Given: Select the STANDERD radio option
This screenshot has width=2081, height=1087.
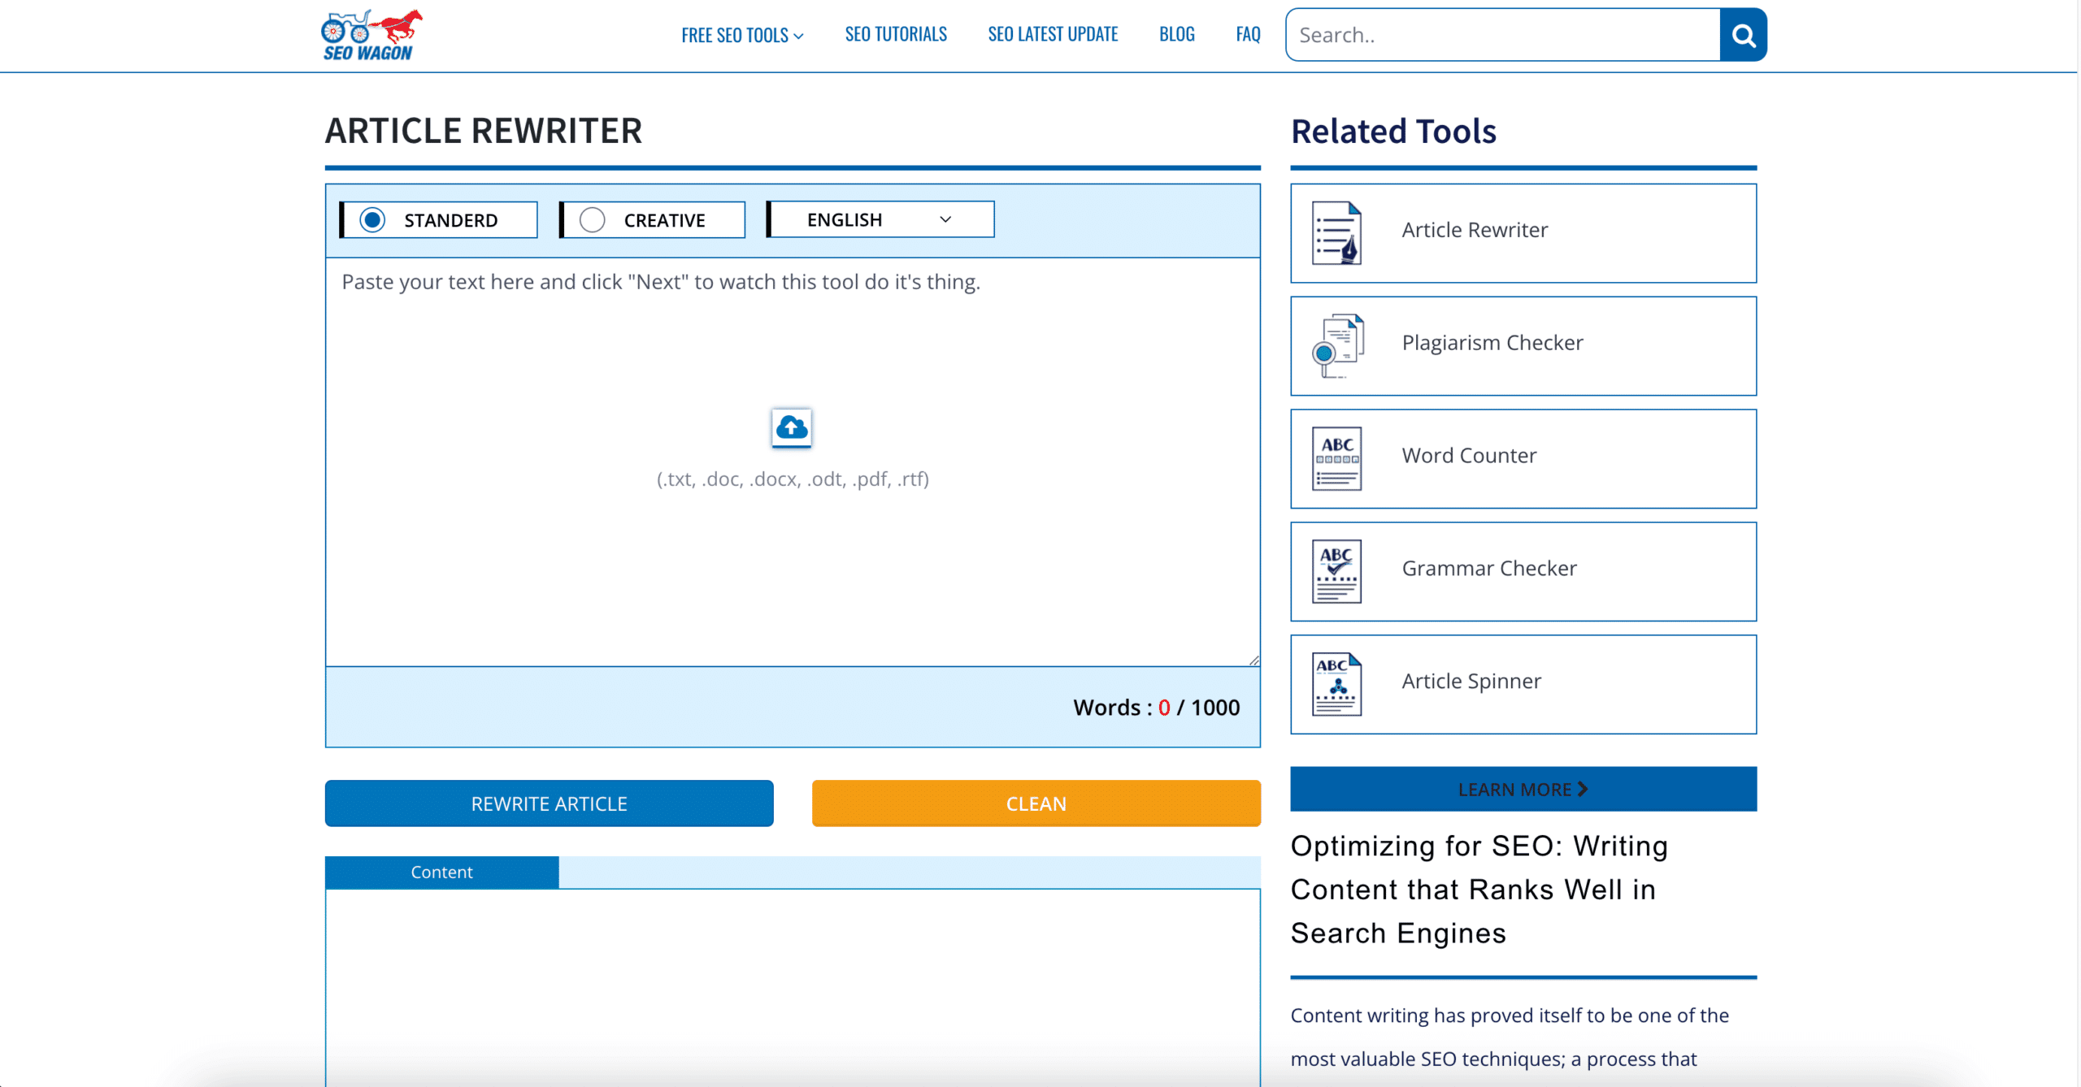Looking at the screenshot, I should (373, 220).
